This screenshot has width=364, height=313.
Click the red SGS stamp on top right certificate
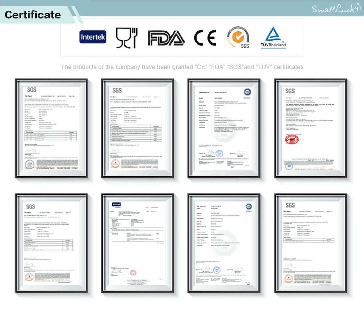pos(292,139)
